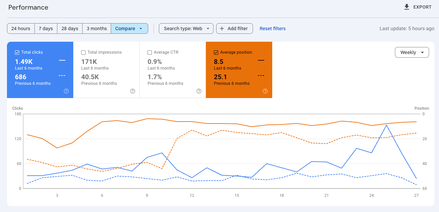The width and height of the screenshot is (439, 212).
Task: Click plus icon on Add filter
Action: tap(222, 28)
